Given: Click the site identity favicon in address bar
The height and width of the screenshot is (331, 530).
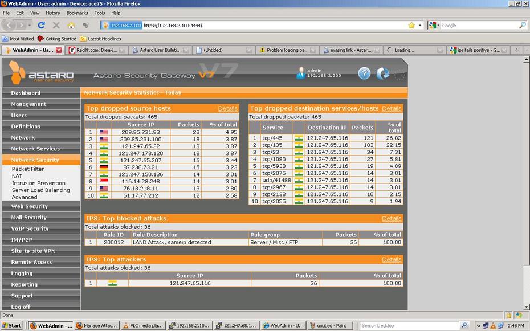Looking at the screenshot, I should coord(105,25).
